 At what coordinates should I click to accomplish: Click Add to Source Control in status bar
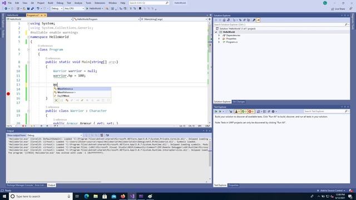pyautogui.click(x=331, y=191)
